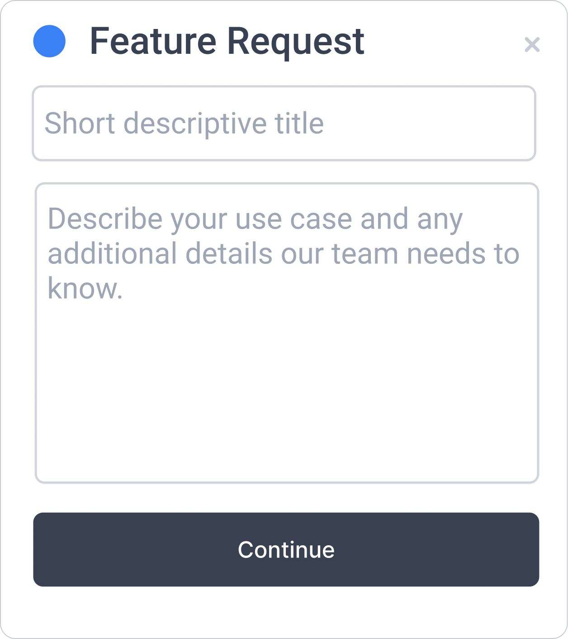The image size is (568, 639).
Task: Click the dialog title "Feature Request"
Action: tap(227, 41)
